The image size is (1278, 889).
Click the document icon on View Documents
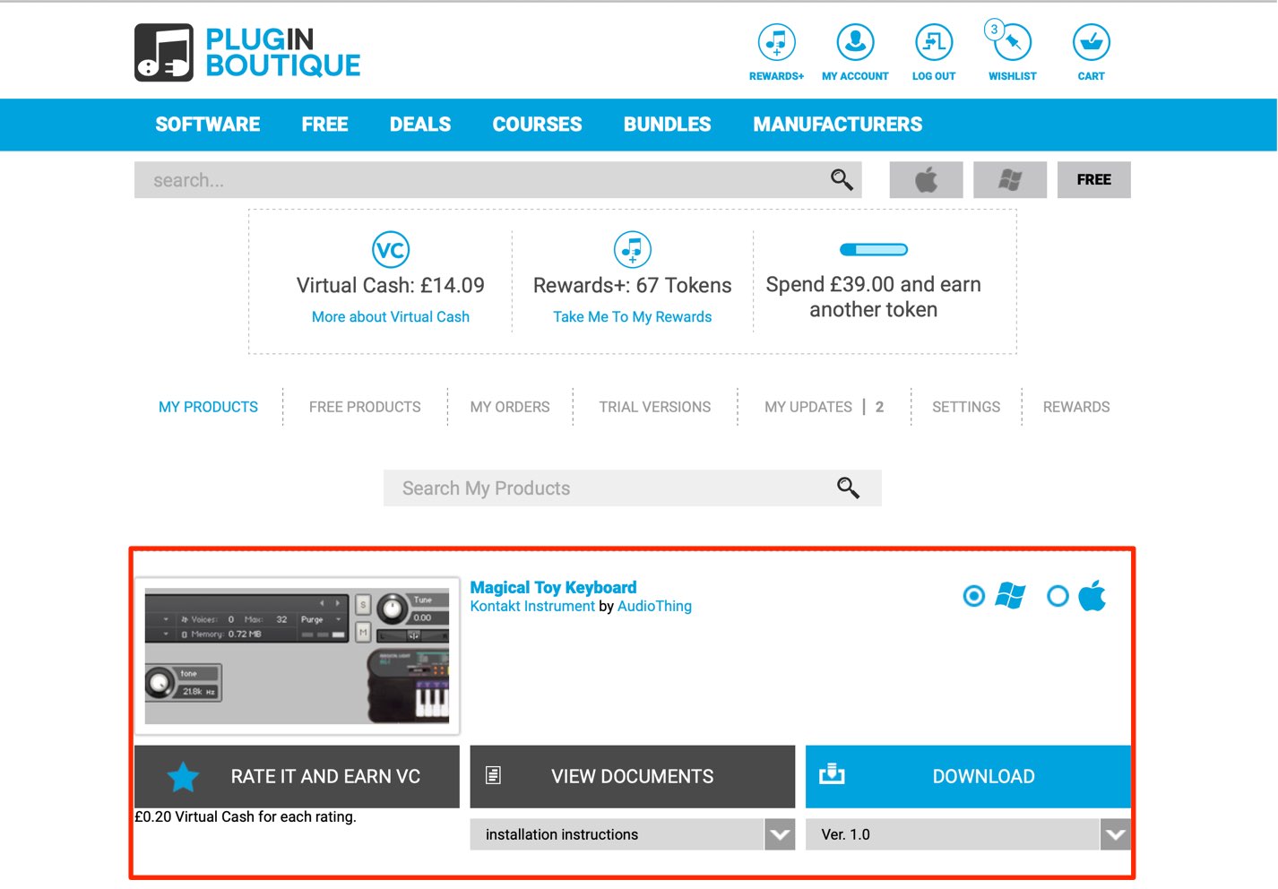(493, 775)
